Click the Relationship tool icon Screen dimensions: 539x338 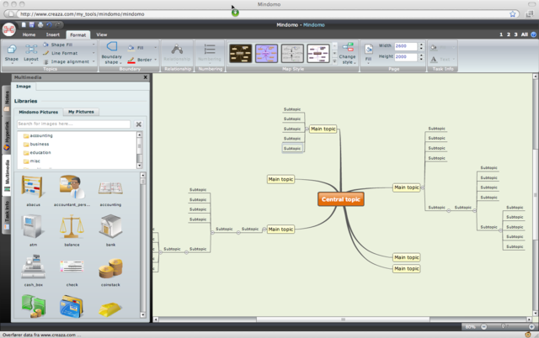pyautogui.click(x=177, y=50)
